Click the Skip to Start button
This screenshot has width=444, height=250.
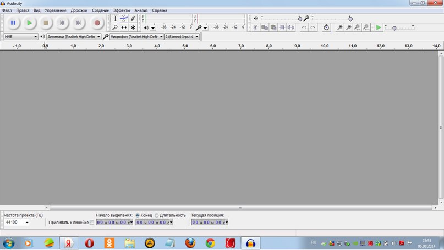(x=62, y=23)
